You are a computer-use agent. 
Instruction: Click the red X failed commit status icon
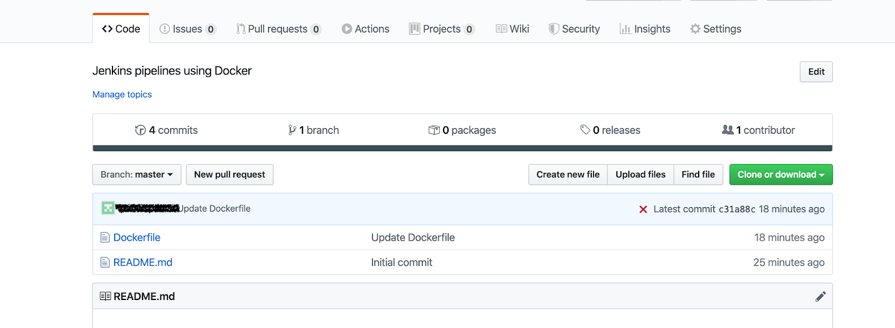(643, 209)
